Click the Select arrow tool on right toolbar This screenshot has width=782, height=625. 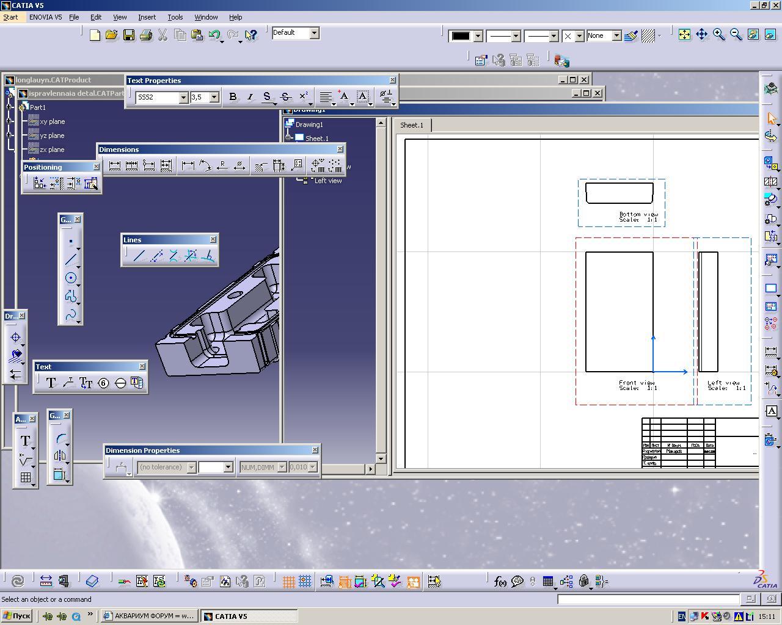coord(771,118)
